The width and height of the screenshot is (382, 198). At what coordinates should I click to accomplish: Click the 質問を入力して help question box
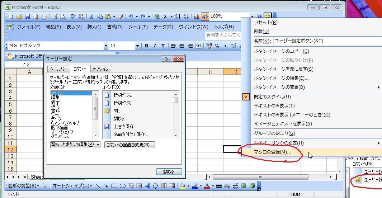223,35
